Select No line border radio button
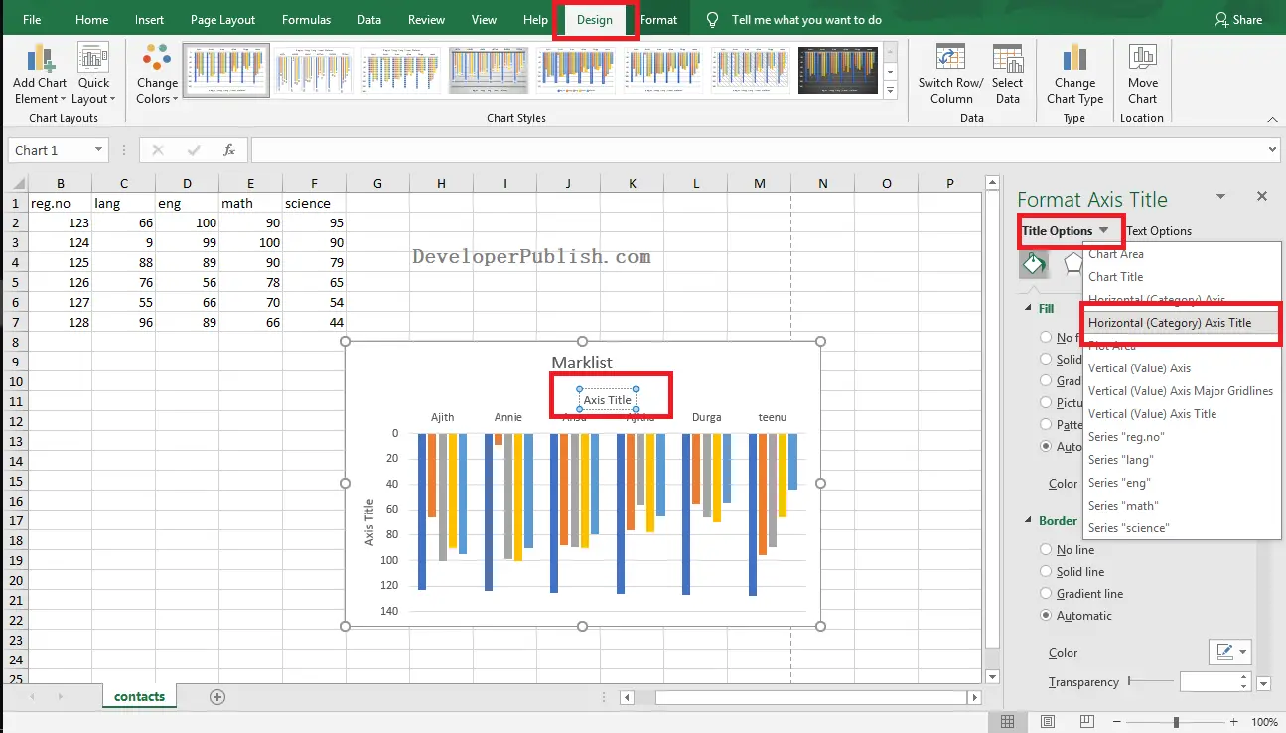The height and width of the screenshot is (733, 1286). pos(1045,550)
